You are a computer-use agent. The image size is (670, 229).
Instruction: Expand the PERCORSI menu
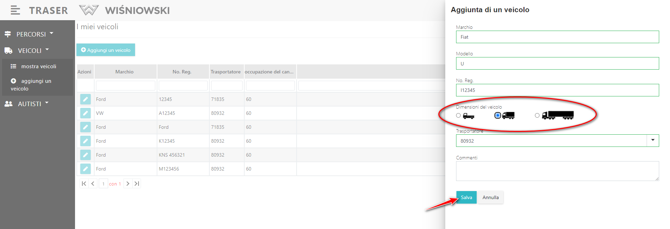click(29, 34)
